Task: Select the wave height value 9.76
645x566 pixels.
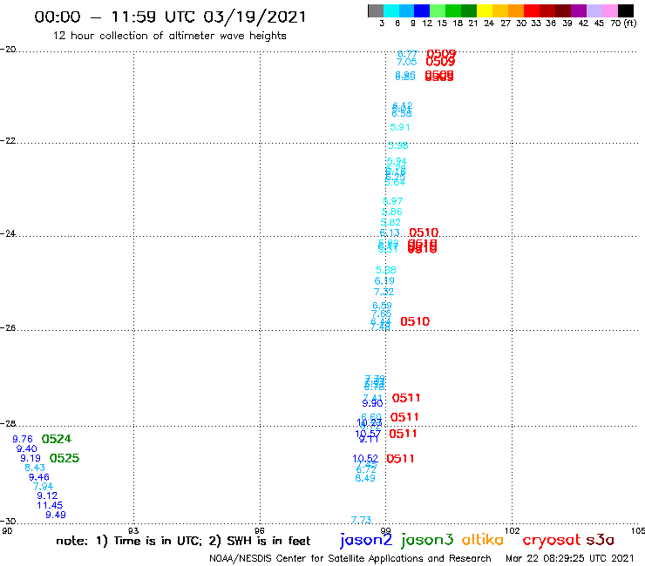Action: pyautogui.click(x=23, y=440)
